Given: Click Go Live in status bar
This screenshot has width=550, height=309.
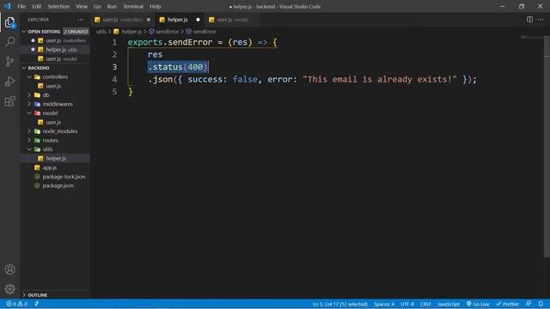Looking at the screenshot, I should pyautogui.click(x=478, y=304).
